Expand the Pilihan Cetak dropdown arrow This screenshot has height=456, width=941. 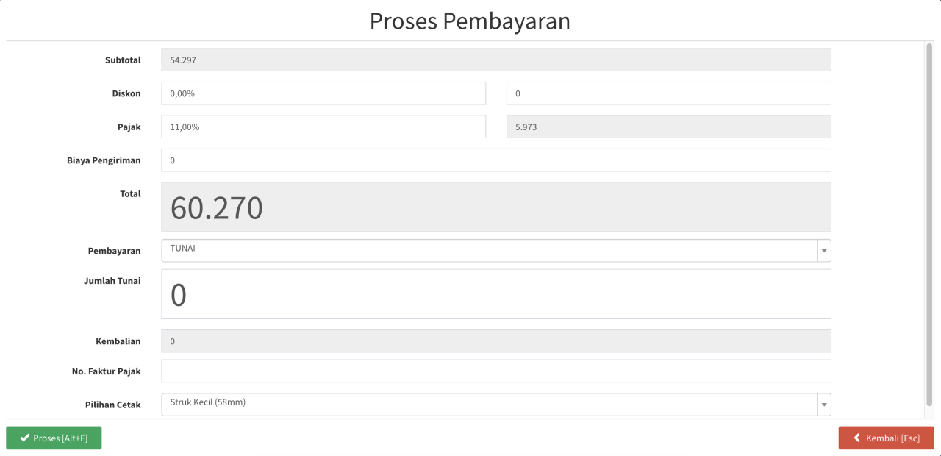(x=824, y=405)
